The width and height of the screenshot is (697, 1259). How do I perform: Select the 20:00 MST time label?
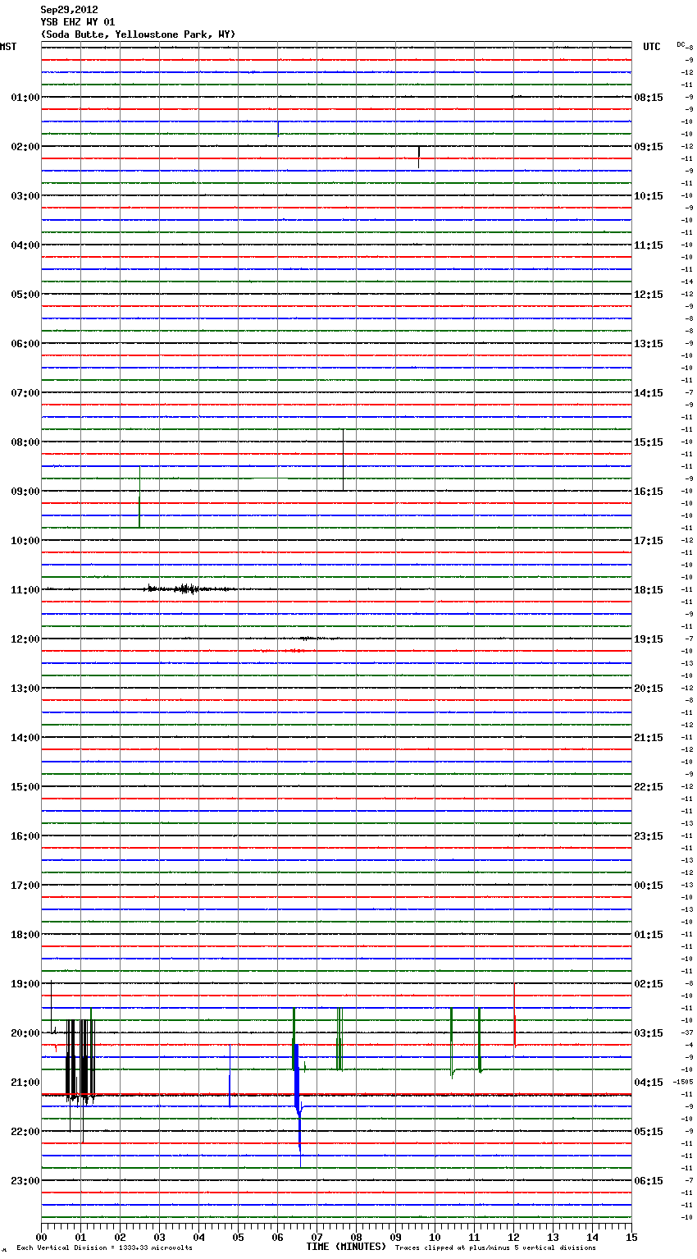[x=25, y=1033]
